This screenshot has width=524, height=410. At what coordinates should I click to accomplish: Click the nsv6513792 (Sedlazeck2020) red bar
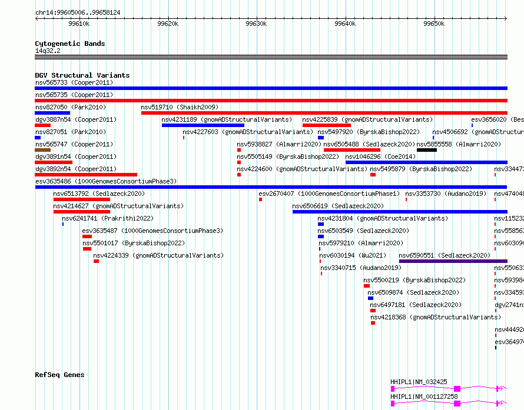coord(81,199)
